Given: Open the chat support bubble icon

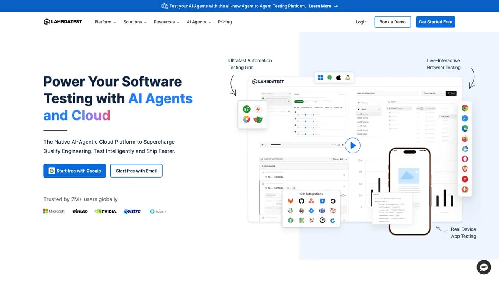Looking at the screenshot, I should pos(484,267).
